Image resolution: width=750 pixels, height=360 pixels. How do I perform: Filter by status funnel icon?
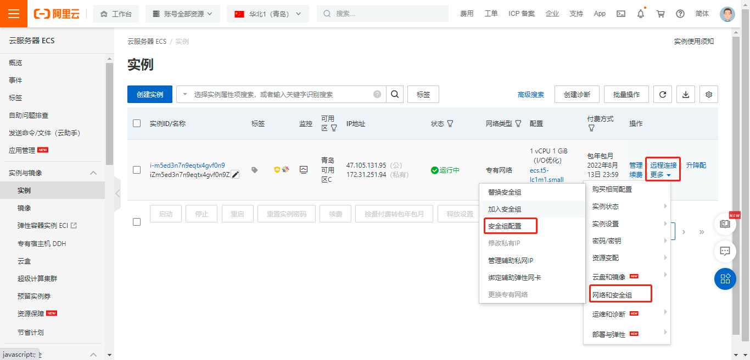coord(450,124)
